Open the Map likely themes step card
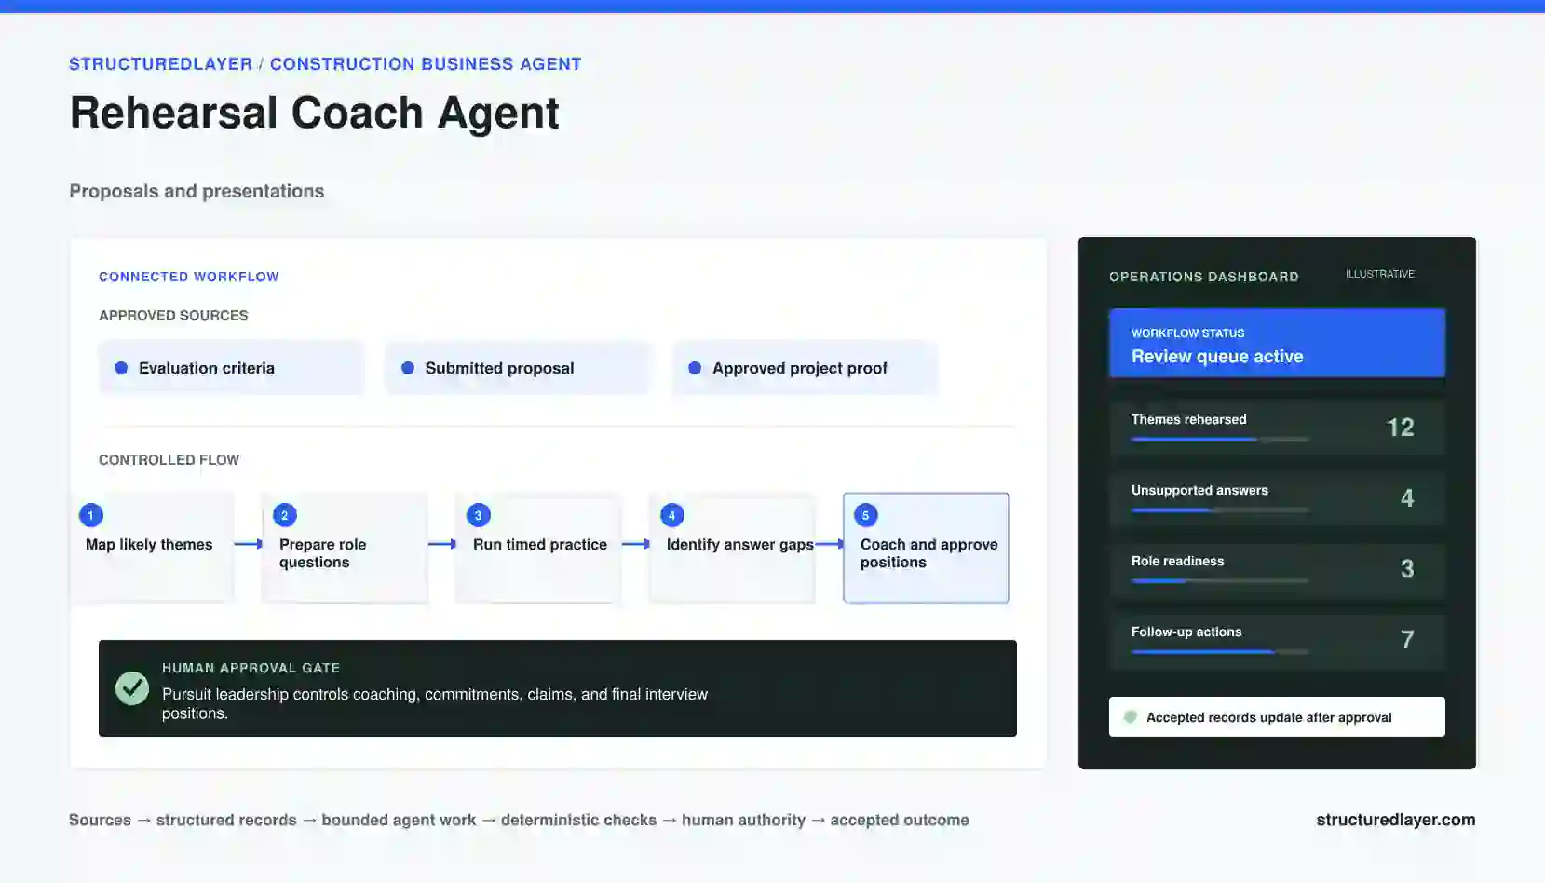 click(x=152, y=548)
